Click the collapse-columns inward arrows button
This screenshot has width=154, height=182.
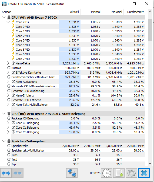(18, 173)
